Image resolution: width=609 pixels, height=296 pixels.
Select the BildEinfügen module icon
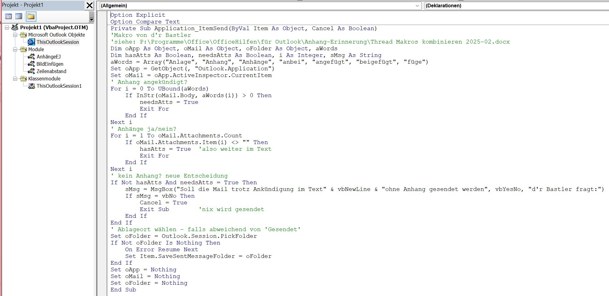pos(31,64)
